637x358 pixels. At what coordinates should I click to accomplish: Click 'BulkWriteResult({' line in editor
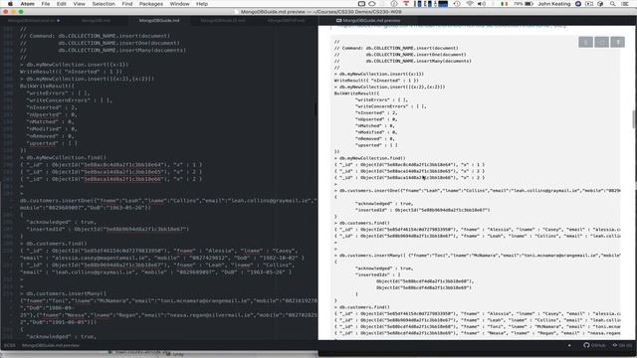pos(47,87)
